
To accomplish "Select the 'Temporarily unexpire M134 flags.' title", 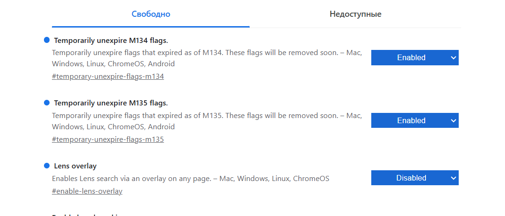I will pos(111,40).
